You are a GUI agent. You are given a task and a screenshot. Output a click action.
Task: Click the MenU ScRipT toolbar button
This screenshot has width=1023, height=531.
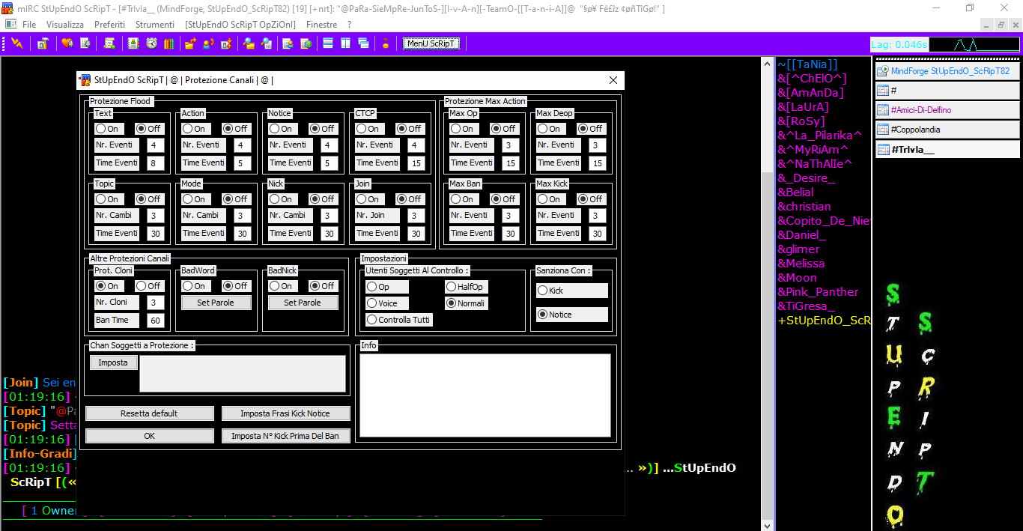coord(431,43)
